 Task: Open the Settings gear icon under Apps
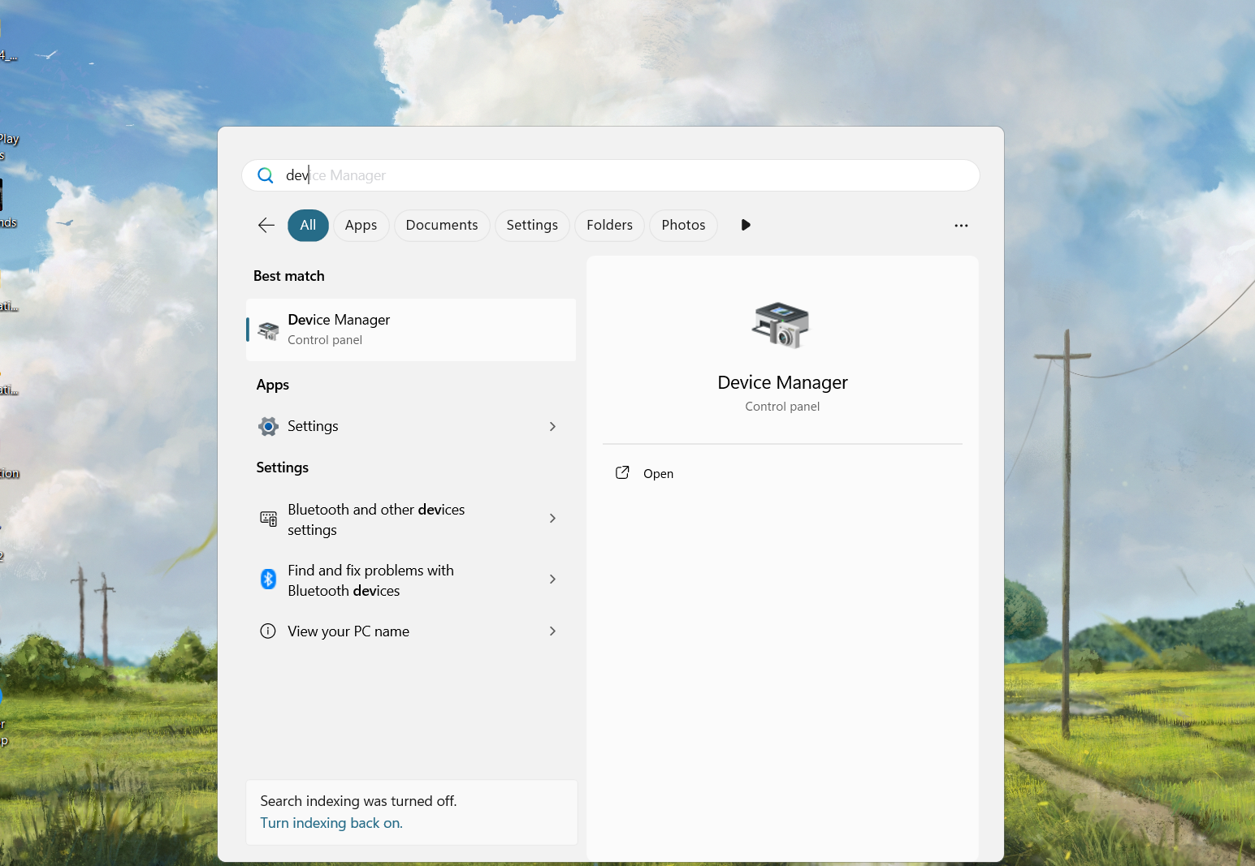pos(268,426)
